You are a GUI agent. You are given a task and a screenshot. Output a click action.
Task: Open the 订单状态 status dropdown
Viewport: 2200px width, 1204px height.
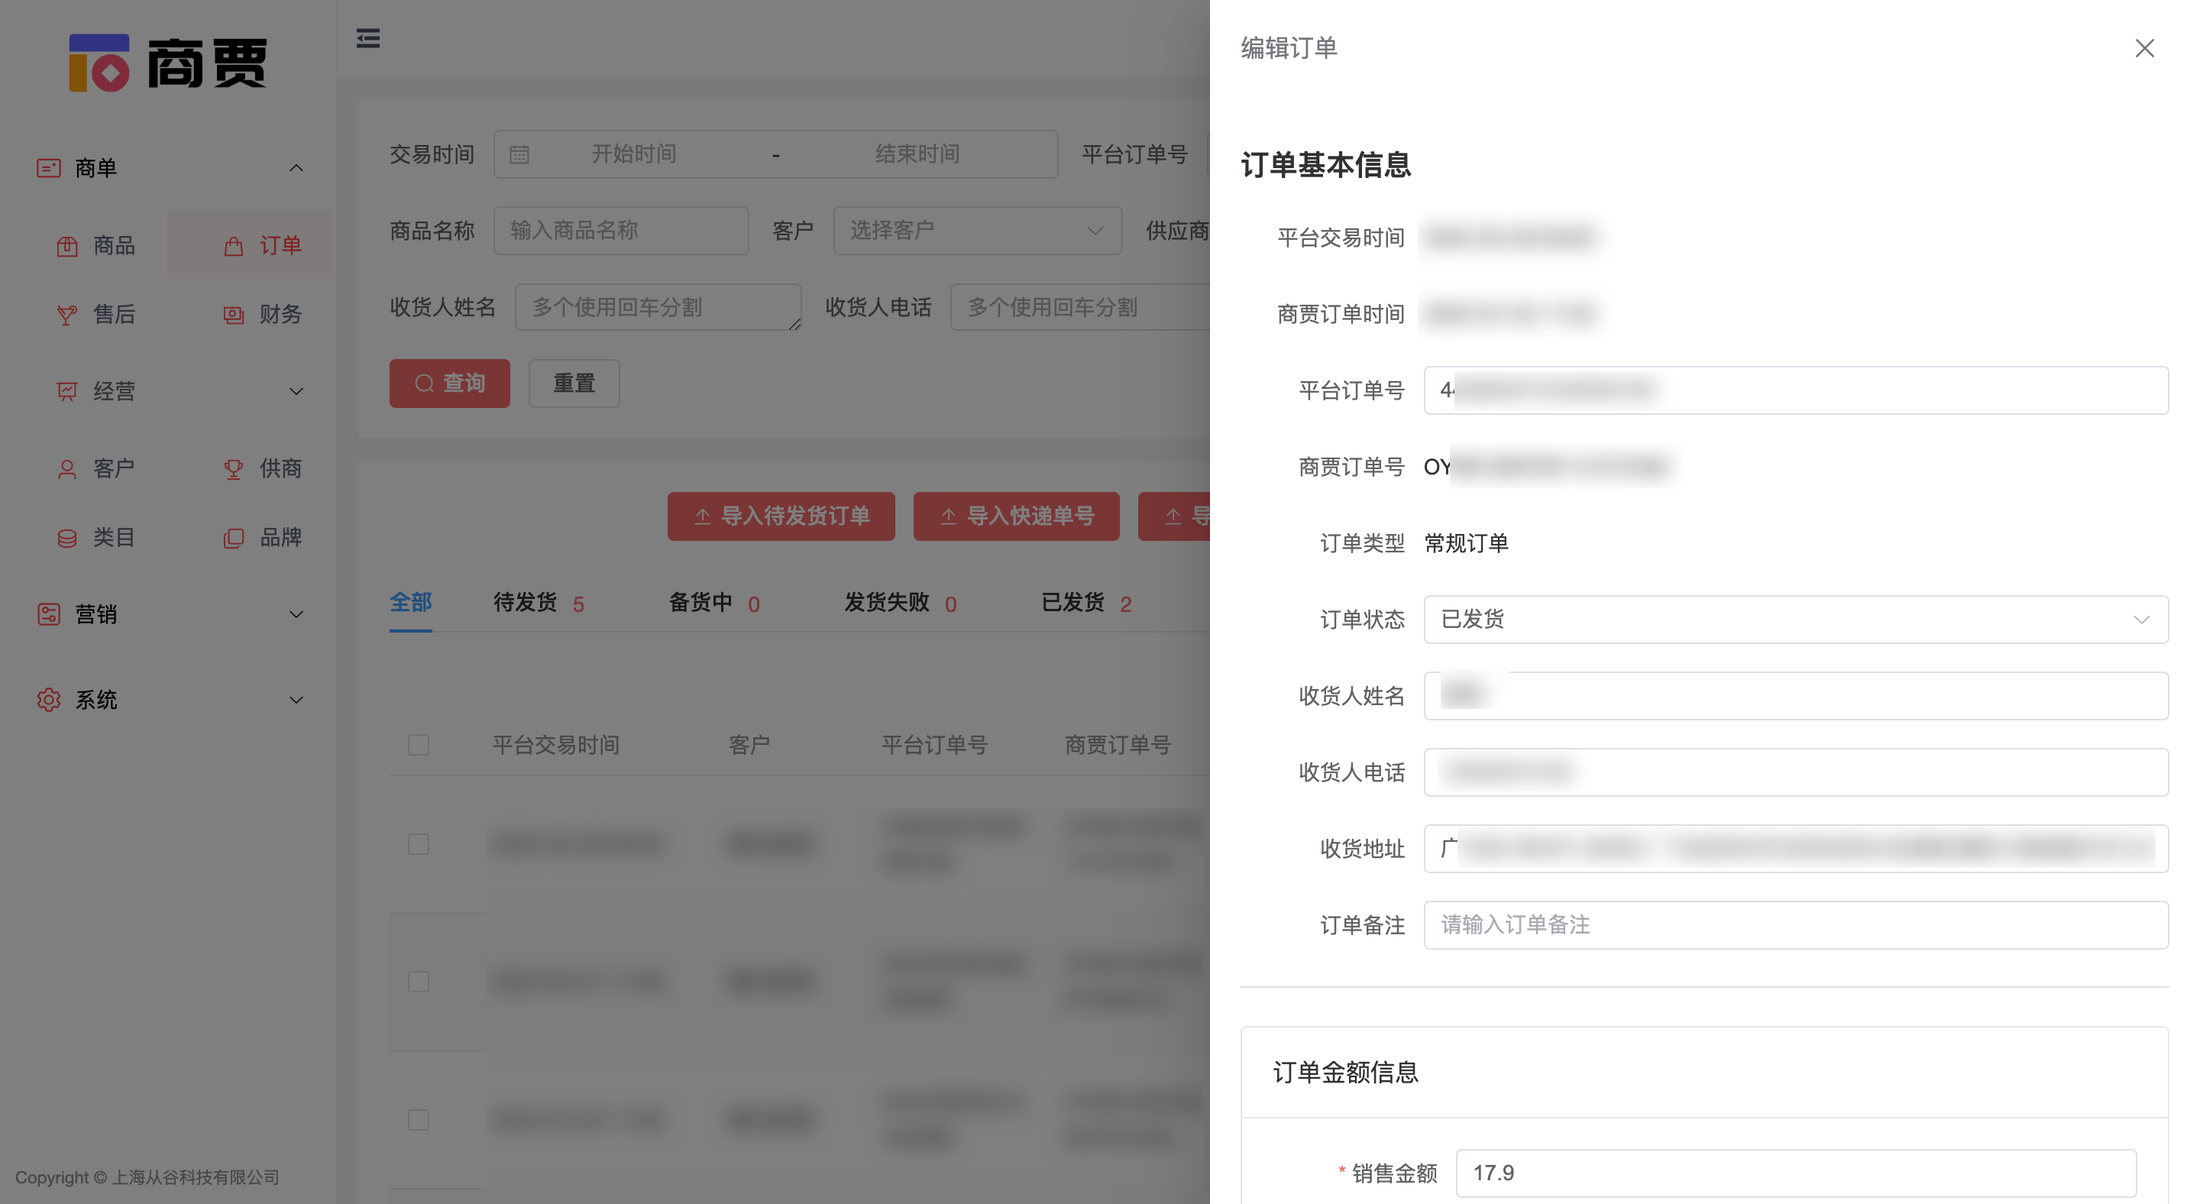(x=1794, y=619)
